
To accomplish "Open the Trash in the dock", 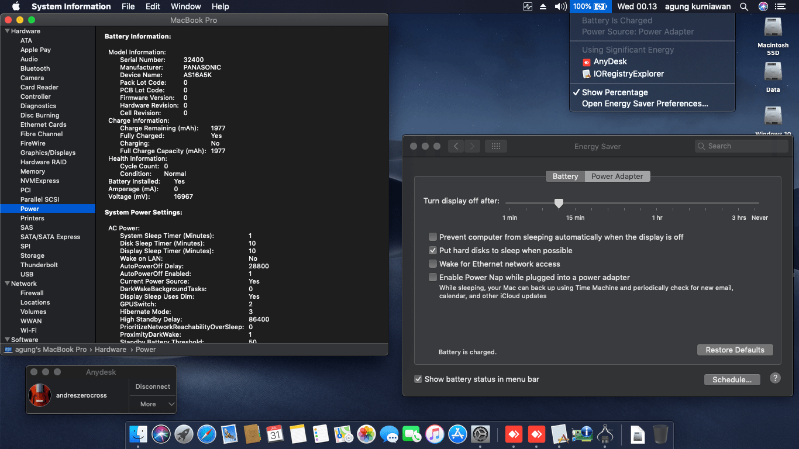I will 660,434.
